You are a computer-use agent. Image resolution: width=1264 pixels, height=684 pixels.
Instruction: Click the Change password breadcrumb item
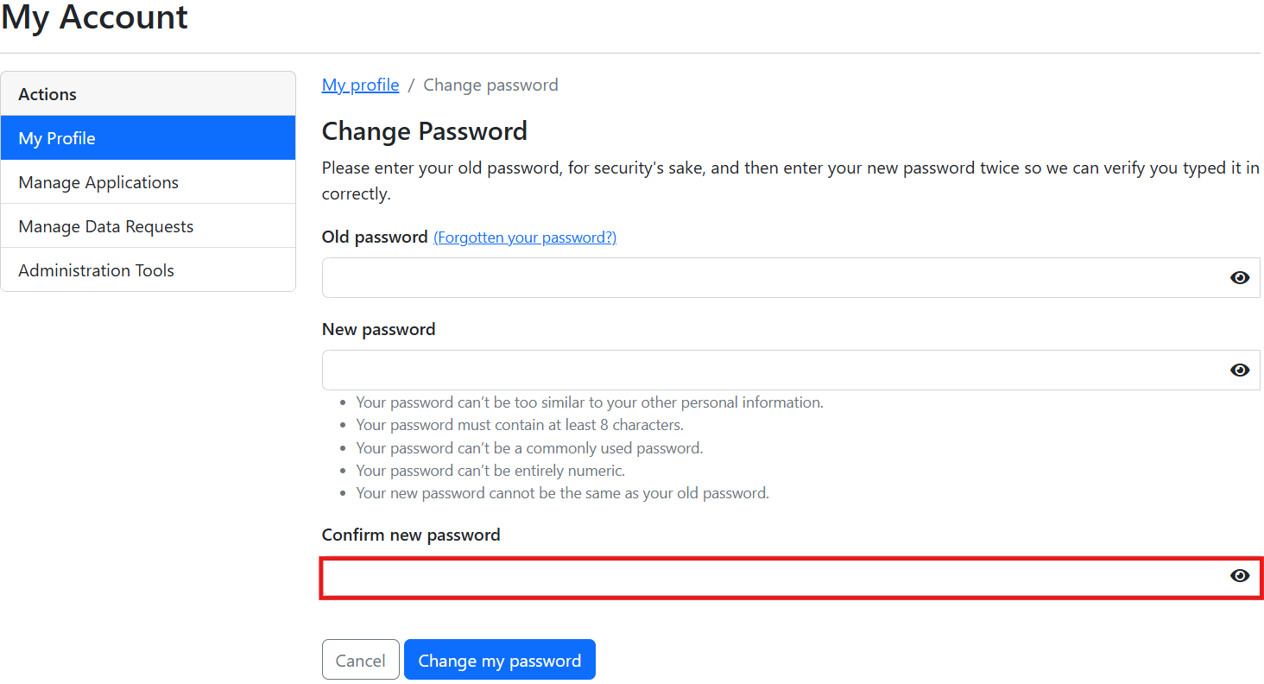click(490, 85)
